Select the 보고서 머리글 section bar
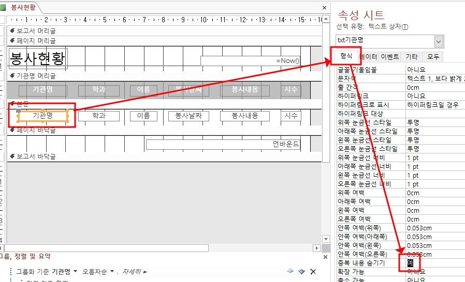 [164, 31]
